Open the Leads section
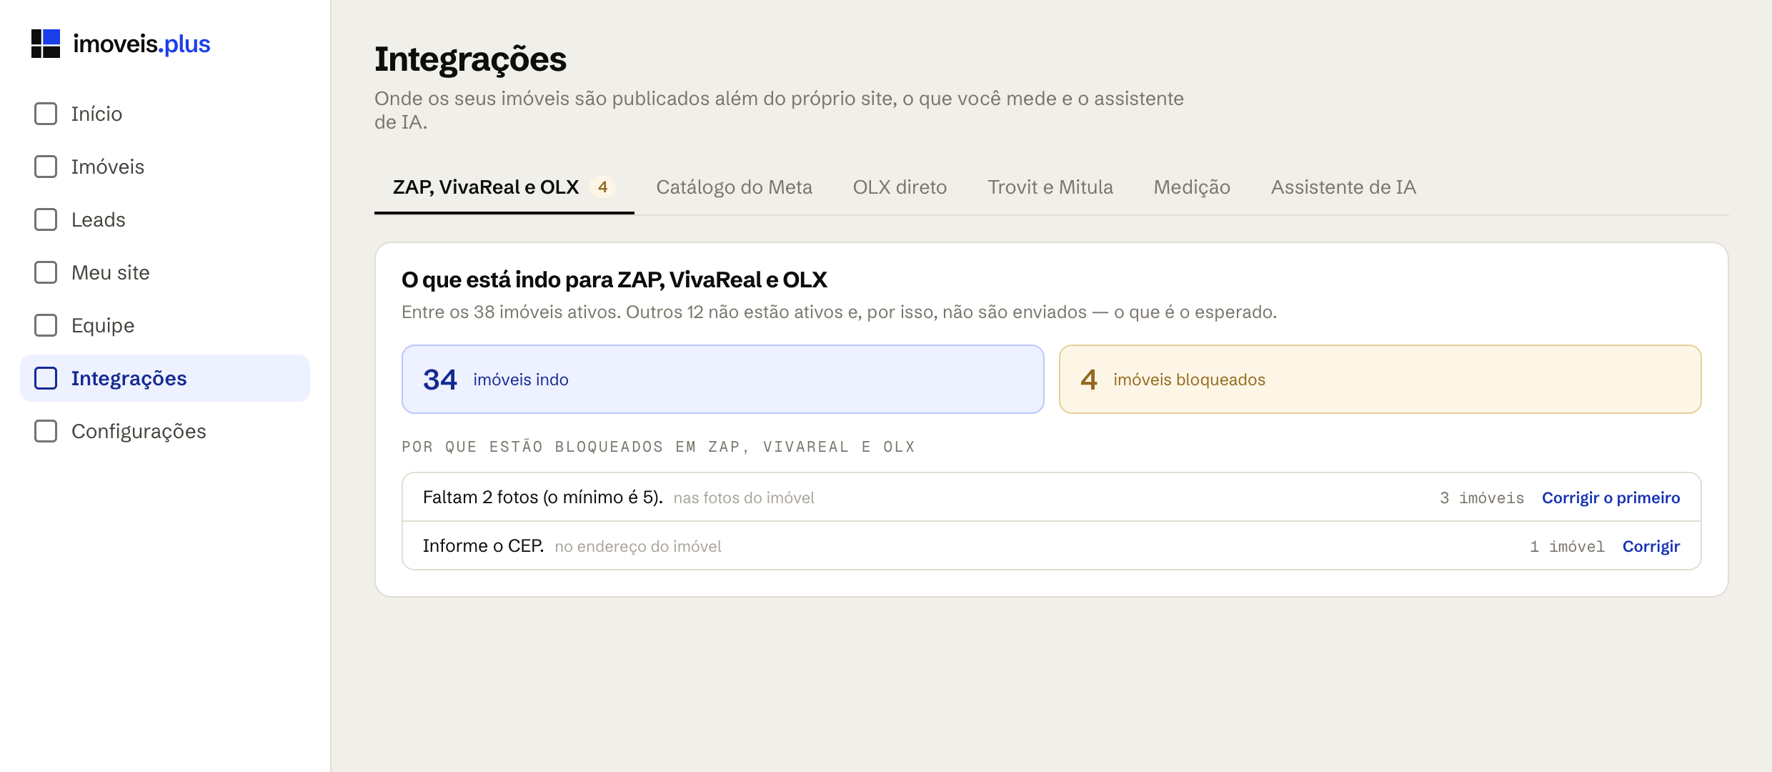This screenshot has width=1772, height=772. (x=165, y=219)
